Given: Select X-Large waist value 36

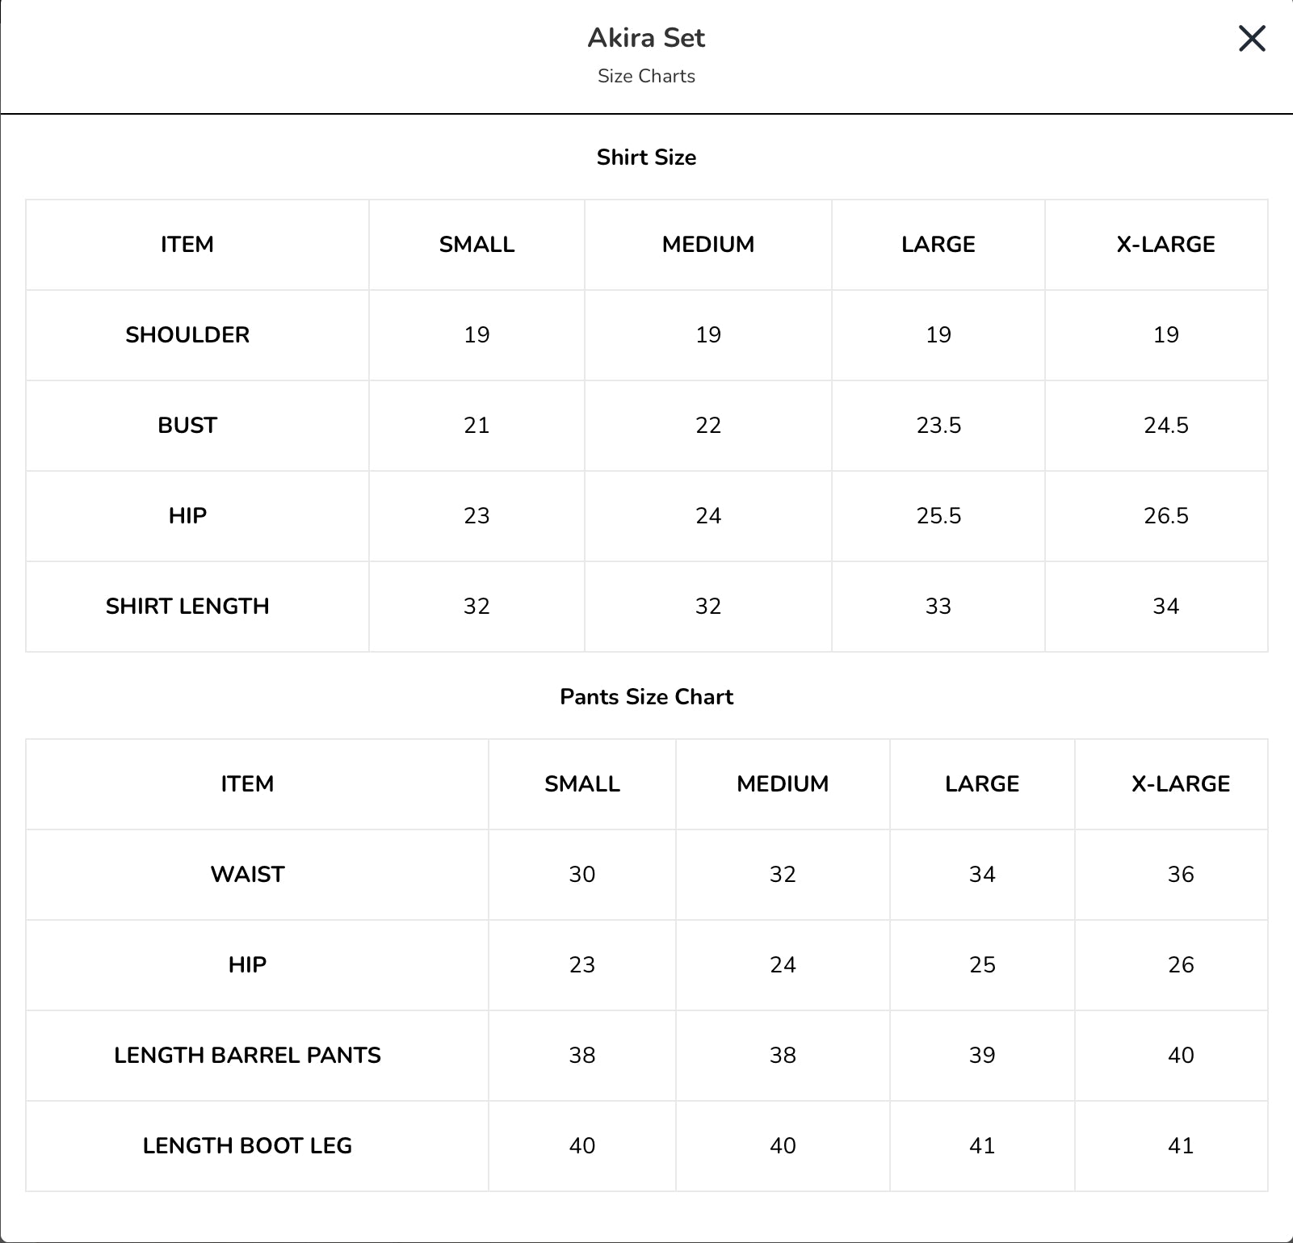Looking at the screenshot, I should (1181, 874).
